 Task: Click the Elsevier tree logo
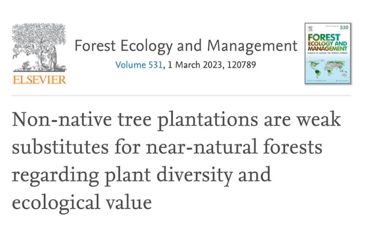(39, 48)
